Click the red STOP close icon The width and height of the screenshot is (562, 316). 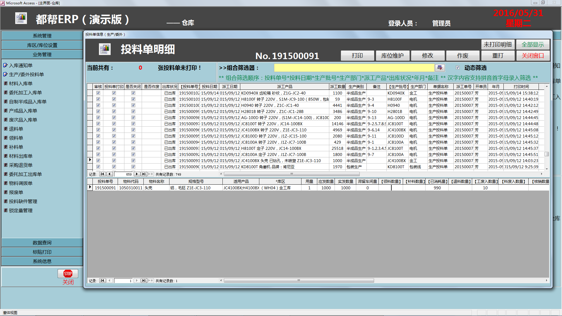point(68,274)
